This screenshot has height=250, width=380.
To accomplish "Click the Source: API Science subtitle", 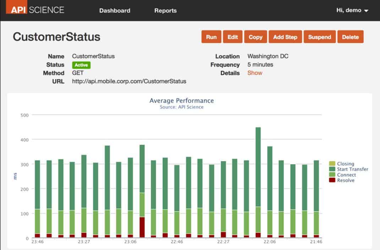I will (x=182, y=107).
